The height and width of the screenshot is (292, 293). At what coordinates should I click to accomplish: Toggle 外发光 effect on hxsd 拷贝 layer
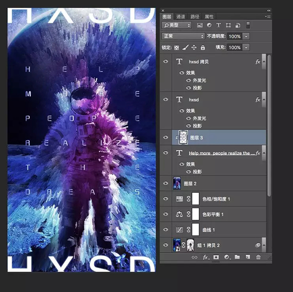tap(188, 81)
